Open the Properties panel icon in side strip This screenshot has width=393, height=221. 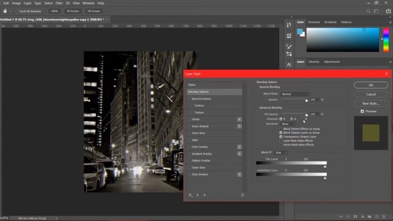(289, 36)
